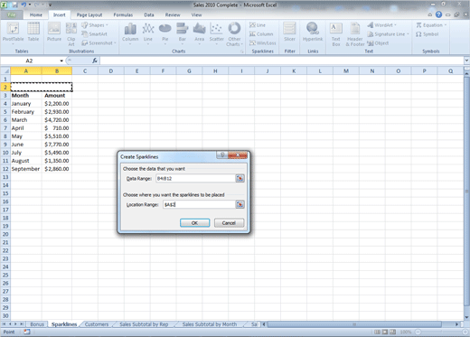Open the Hyperlink tool

(x=313, y=33)
